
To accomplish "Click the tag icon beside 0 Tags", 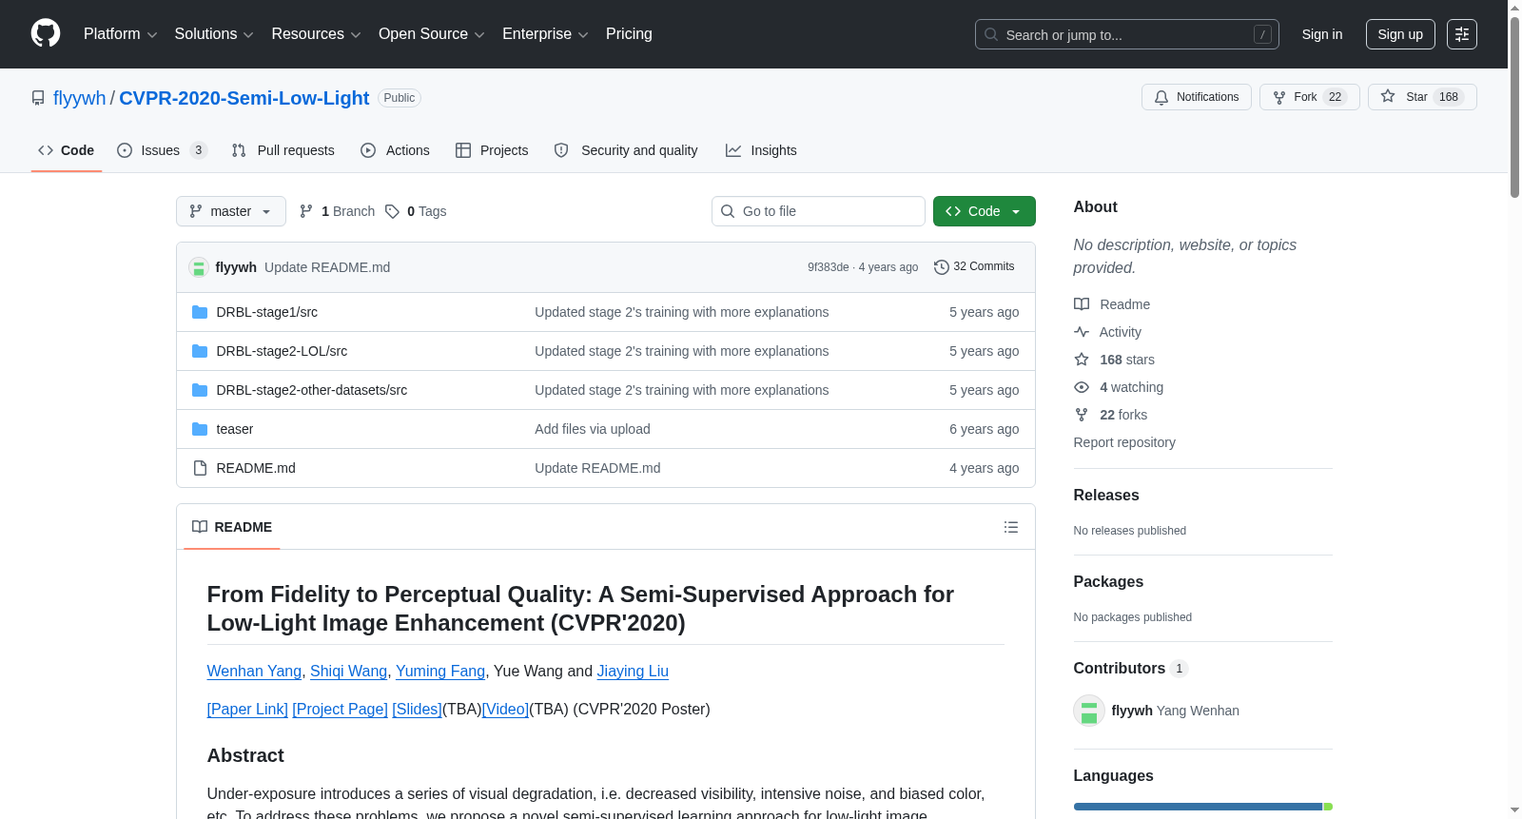I will pos(392,211).
